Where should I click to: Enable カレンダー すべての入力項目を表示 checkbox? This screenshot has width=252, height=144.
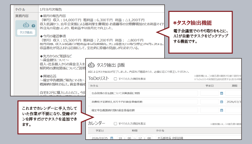(115, 123)
